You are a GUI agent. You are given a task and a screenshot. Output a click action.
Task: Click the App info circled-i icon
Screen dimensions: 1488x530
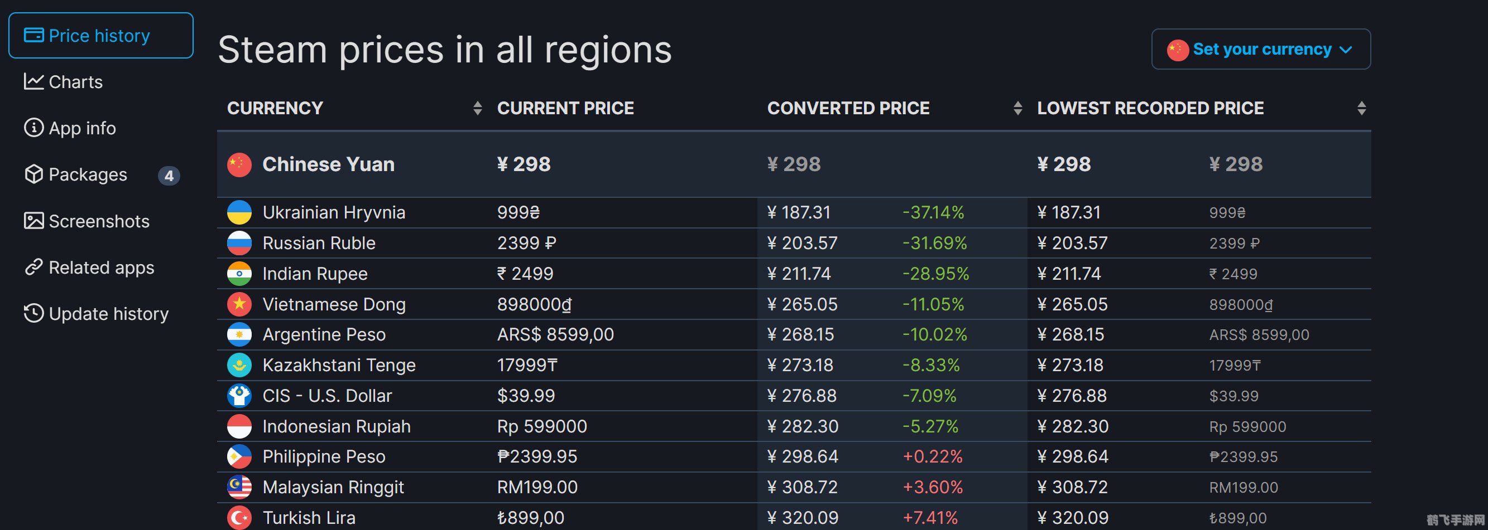coord(35,128)
